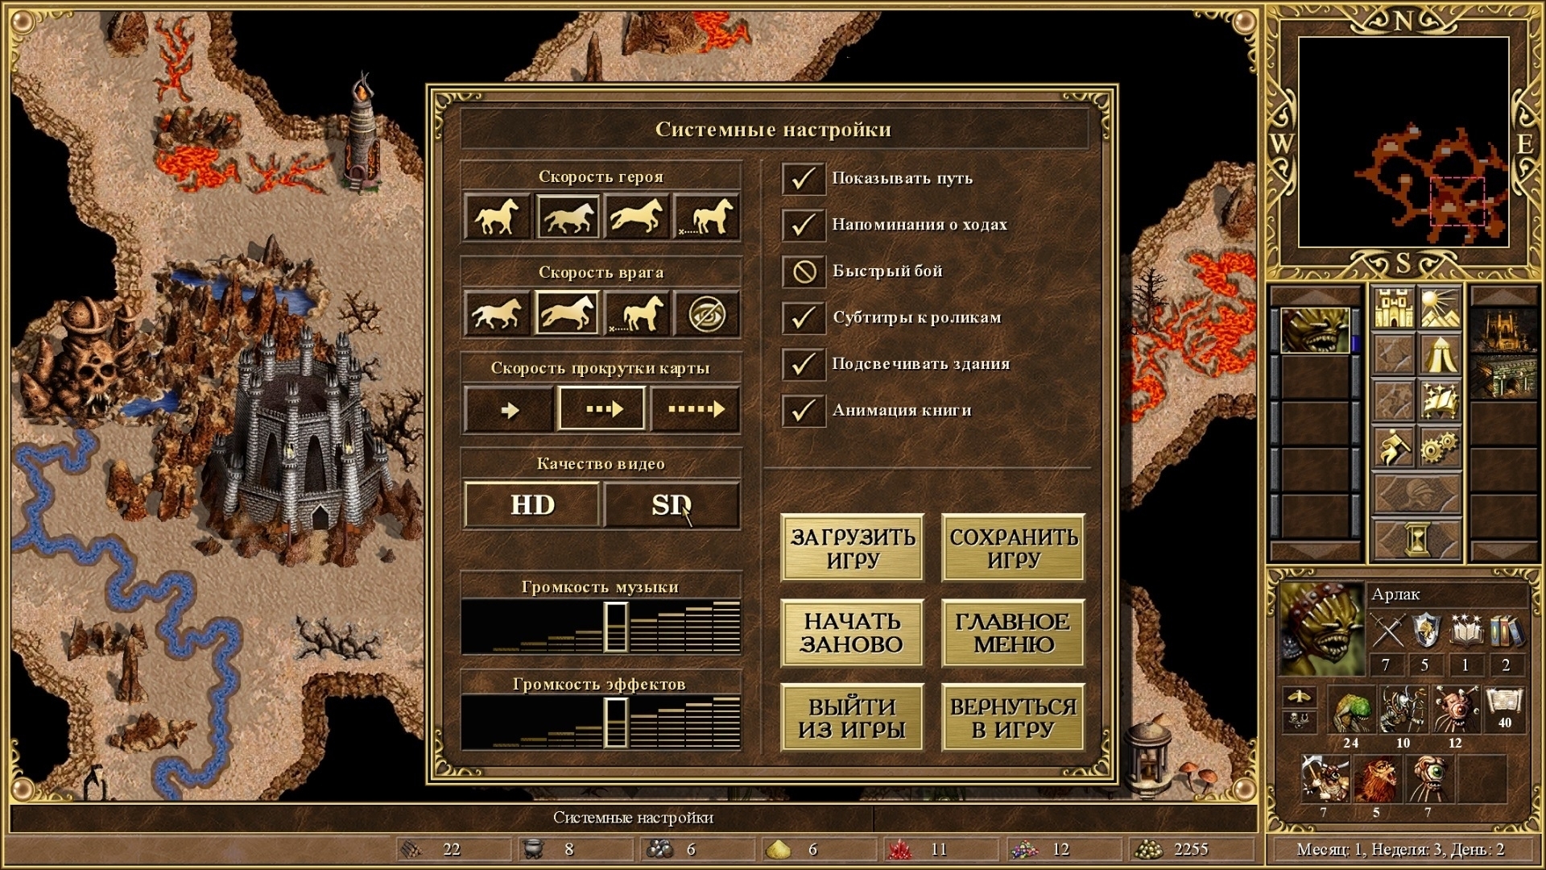The height and width of the screenshot is (870, 1546).
Task: Click the gears system options icon
Action: tap(1441, 447)
